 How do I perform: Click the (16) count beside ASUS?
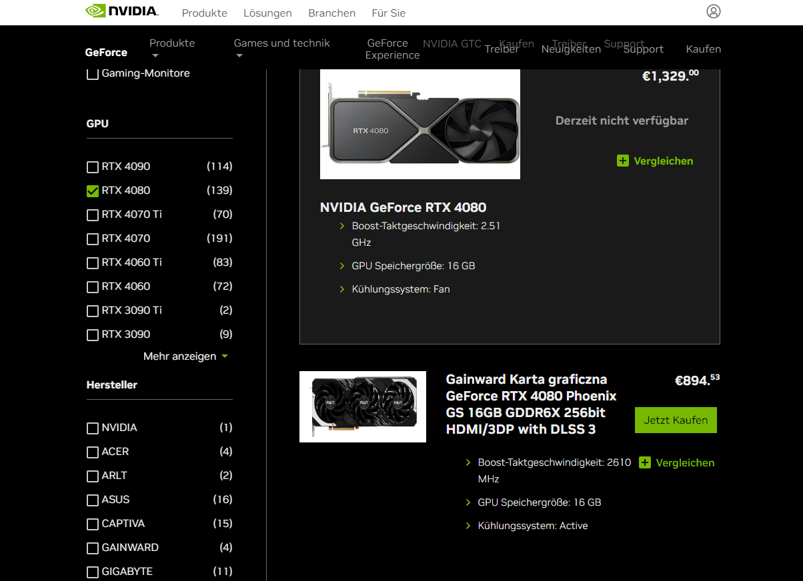223,500
